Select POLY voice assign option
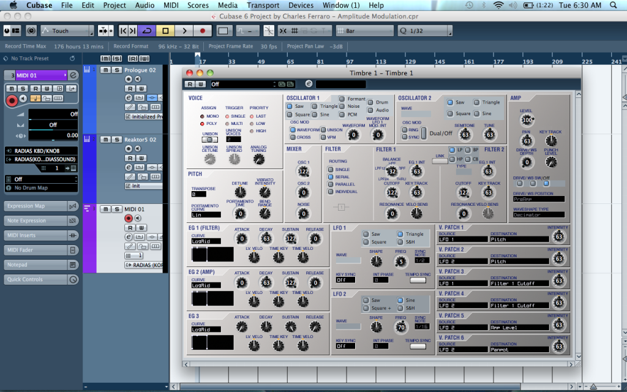Image resolution: width=627 pixels, height=392 pixels. tap(202, 124)
